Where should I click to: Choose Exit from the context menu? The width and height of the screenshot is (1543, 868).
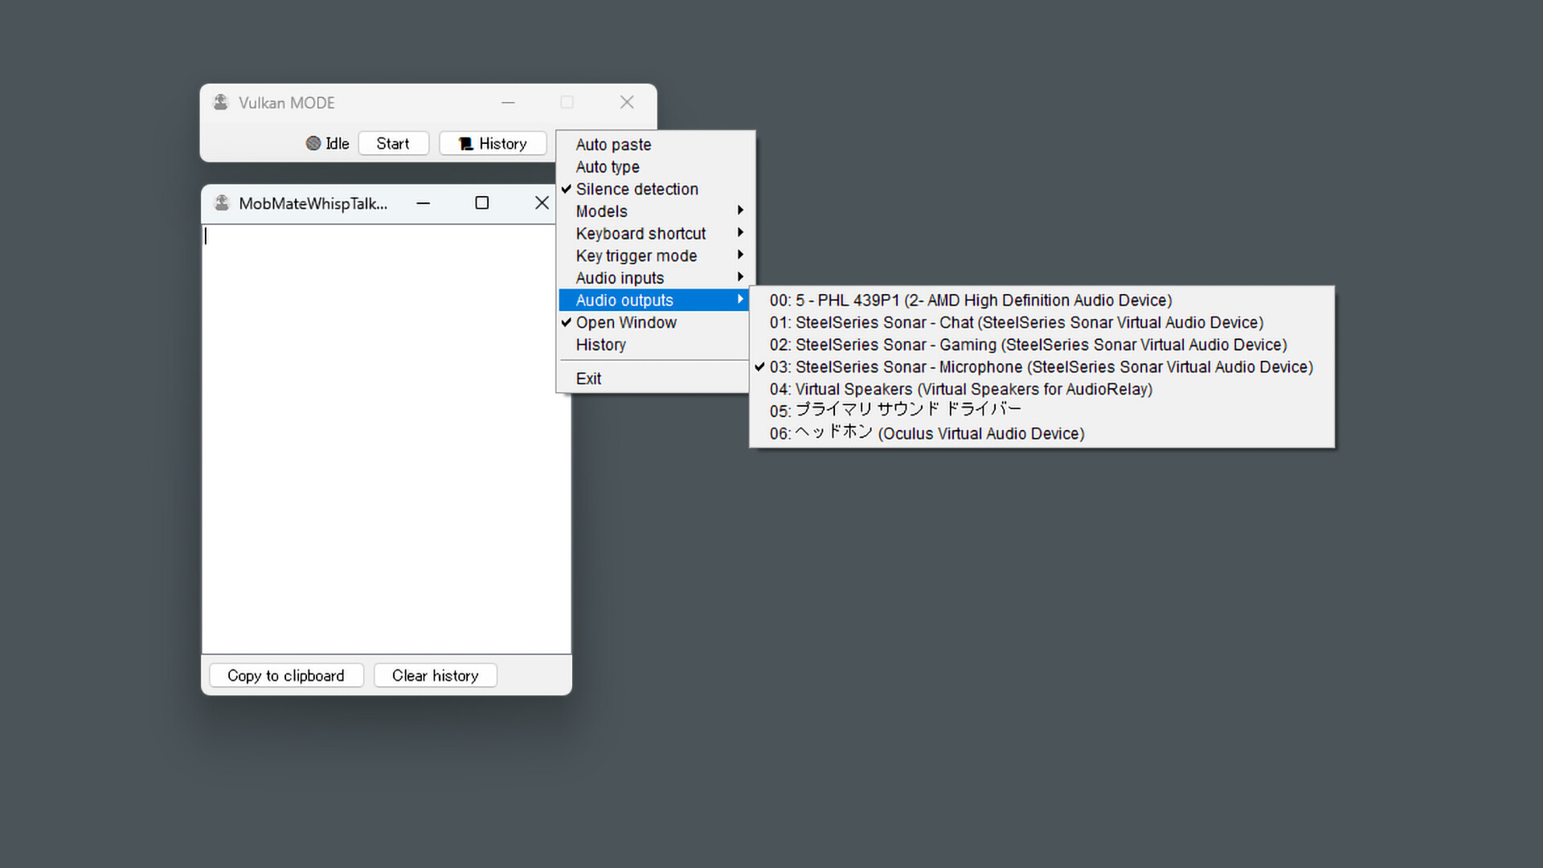click(x=589, y=378)
